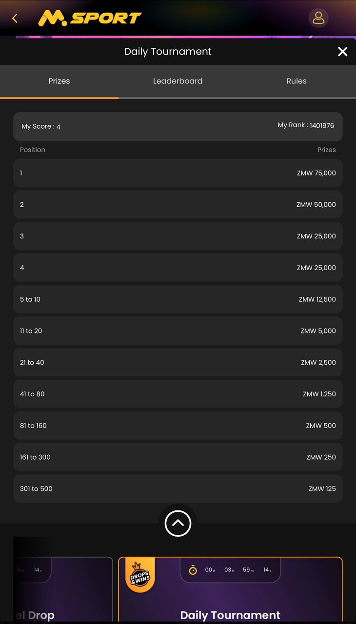The image size is (356, 624).
Task: Click the 21 to 40 position row
Action: [x=178, y=363]
